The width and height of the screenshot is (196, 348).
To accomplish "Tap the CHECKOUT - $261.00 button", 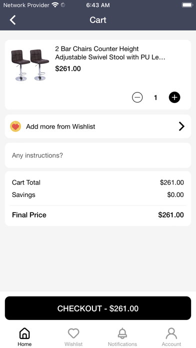I will pyautogui.click(x=98, y=308).
